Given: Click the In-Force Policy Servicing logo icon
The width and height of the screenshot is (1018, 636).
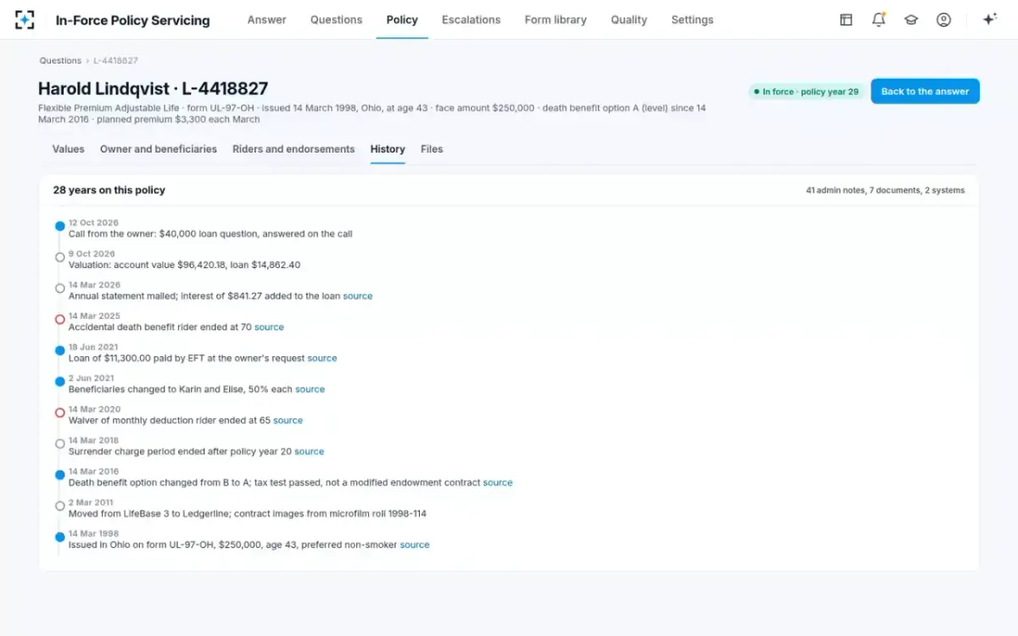Looking at the screenshot, I should (x=25, y=20).
